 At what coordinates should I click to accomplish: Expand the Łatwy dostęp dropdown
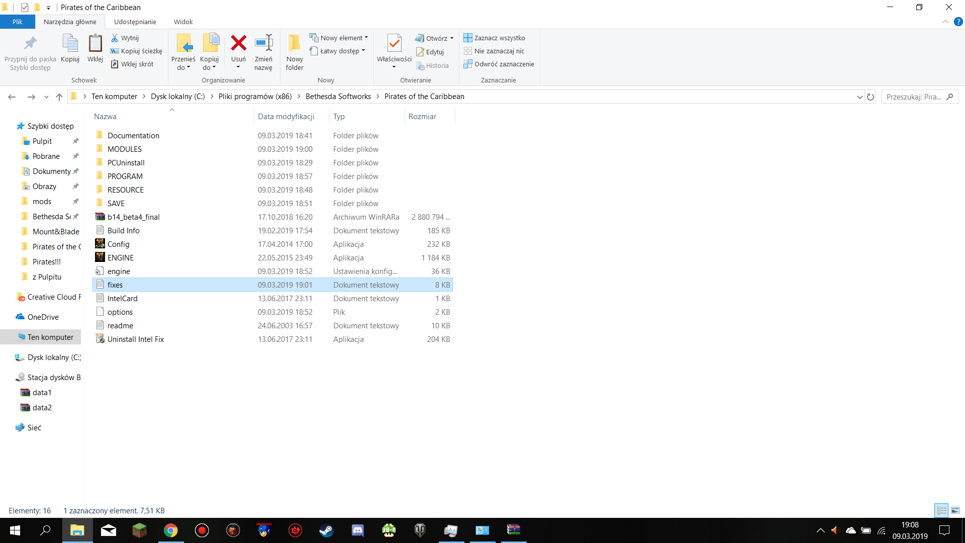(x=363, y=51)
